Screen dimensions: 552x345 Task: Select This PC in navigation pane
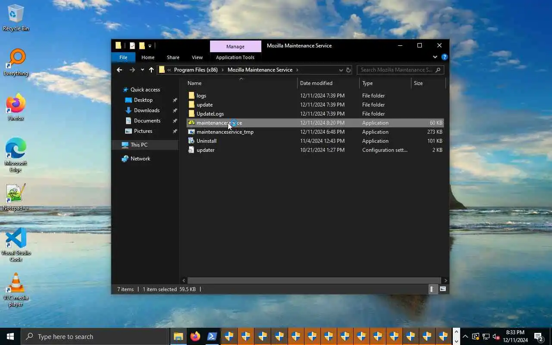click(x=139, y=145)
